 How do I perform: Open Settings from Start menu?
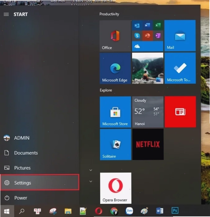tap(40, 183)
